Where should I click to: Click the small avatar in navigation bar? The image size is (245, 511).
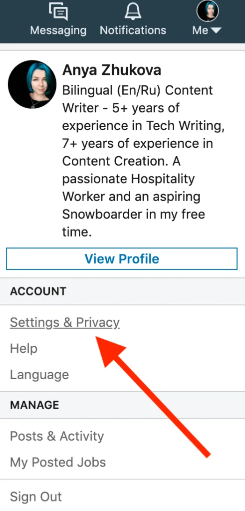click(208, 11)
